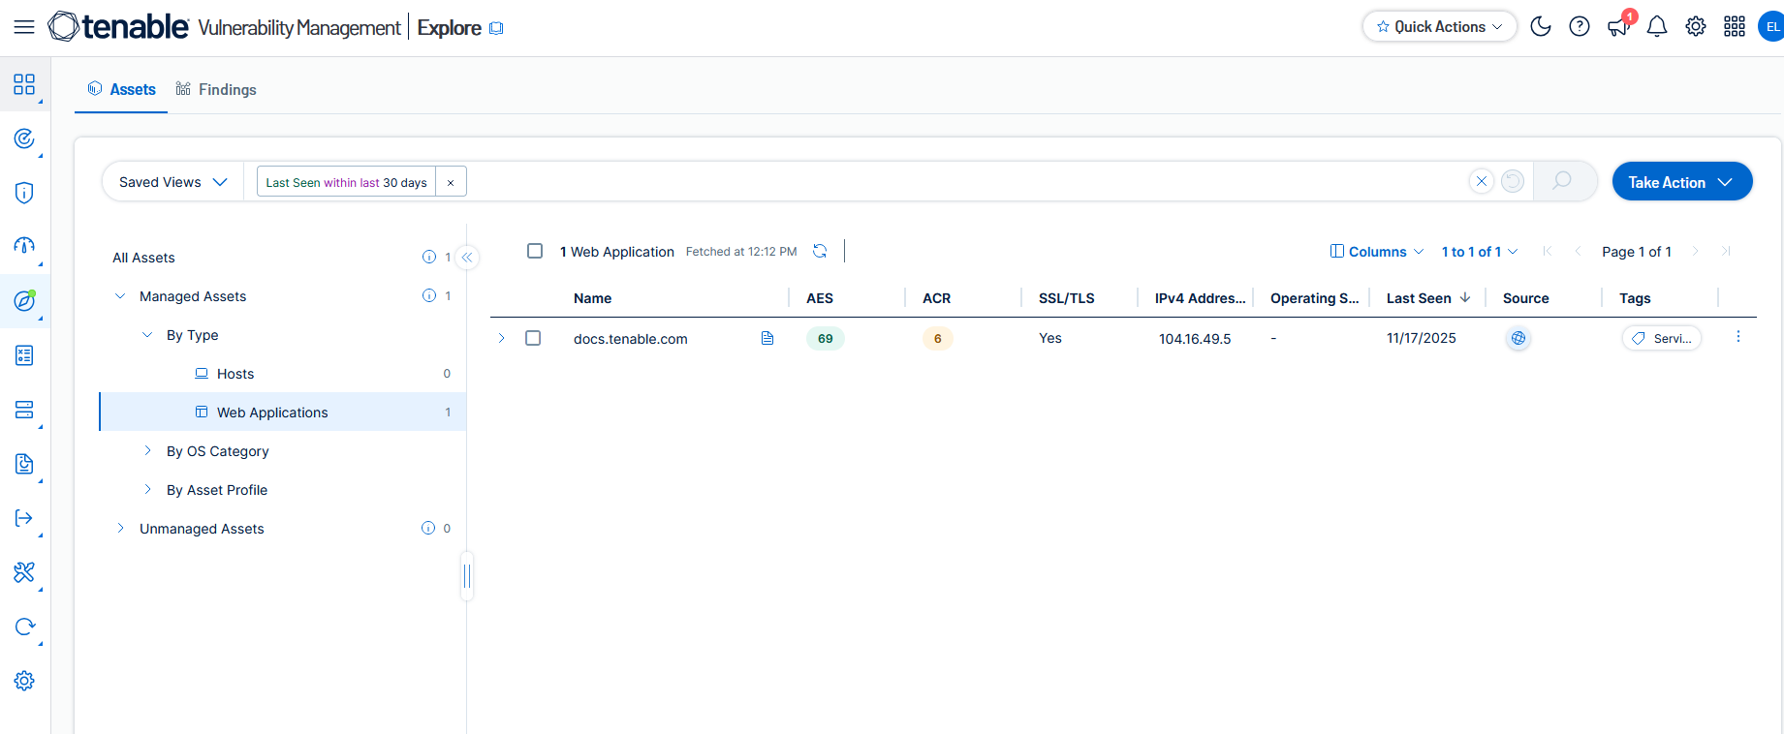Click the Take Action button

tap(1681, 182)
